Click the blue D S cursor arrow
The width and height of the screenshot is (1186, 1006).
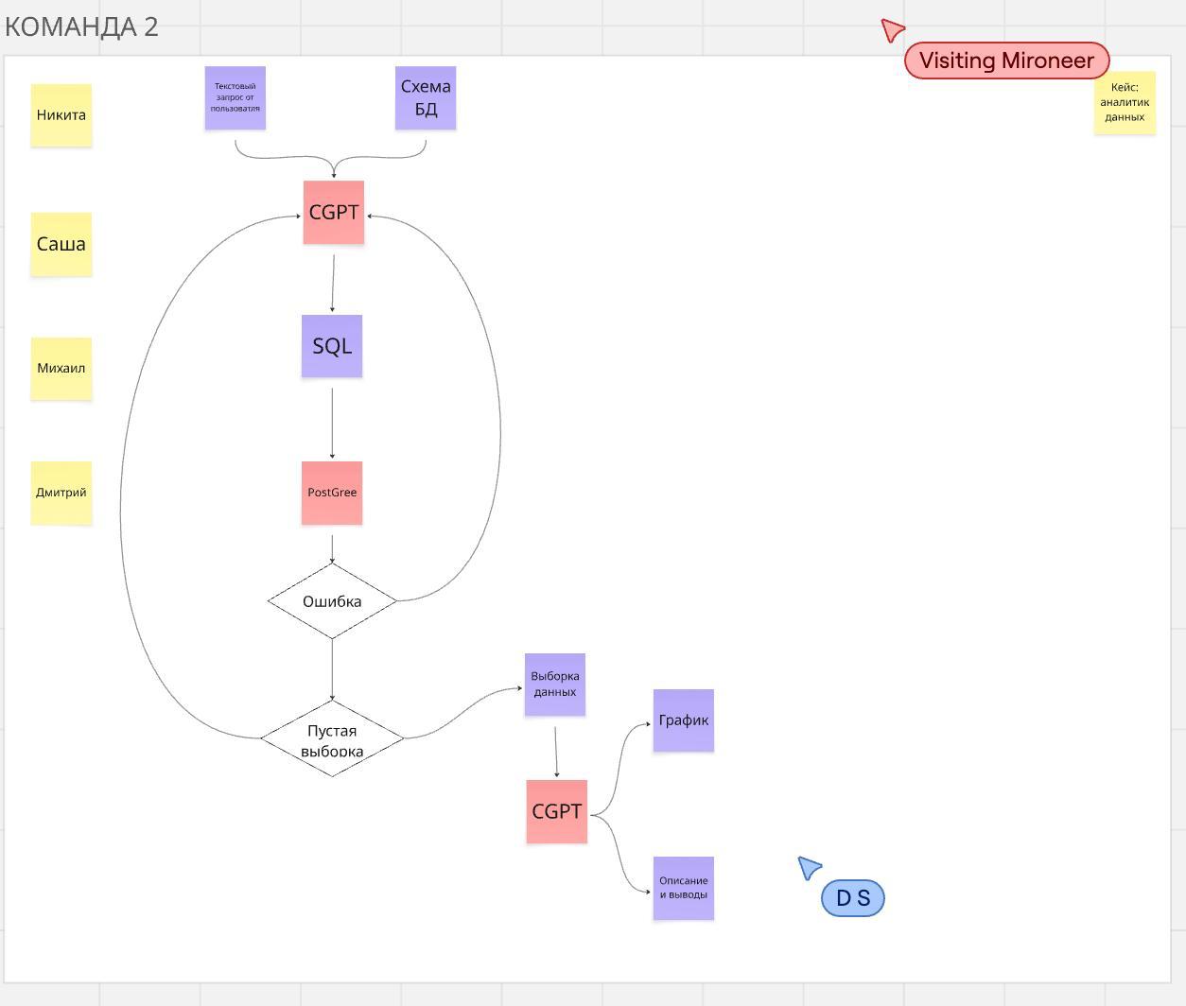pos(809,867)
